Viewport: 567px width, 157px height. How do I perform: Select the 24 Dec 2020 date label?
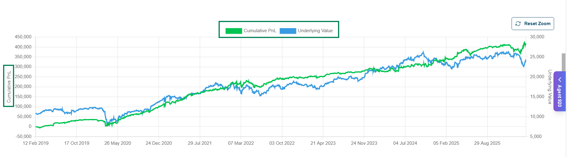(159, 143)
